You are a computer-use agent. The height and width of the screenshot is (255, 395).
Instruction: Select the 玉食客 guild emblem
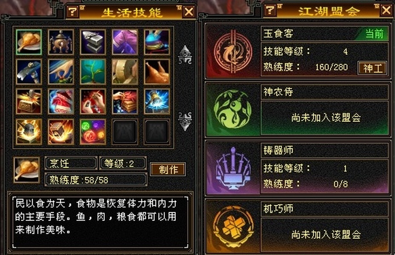(x=233, y=52)
